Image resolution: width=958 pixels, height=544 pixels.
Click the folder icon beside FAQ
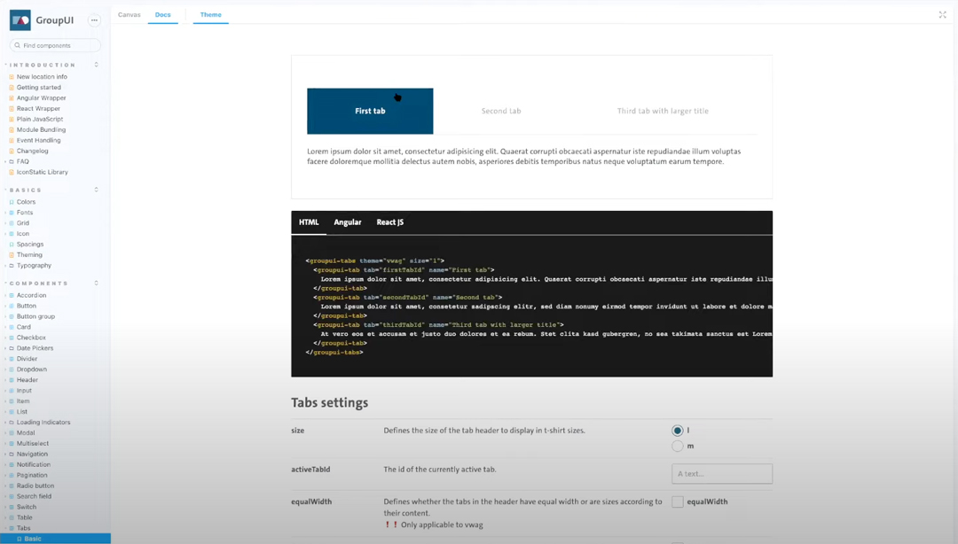point(12,162)
